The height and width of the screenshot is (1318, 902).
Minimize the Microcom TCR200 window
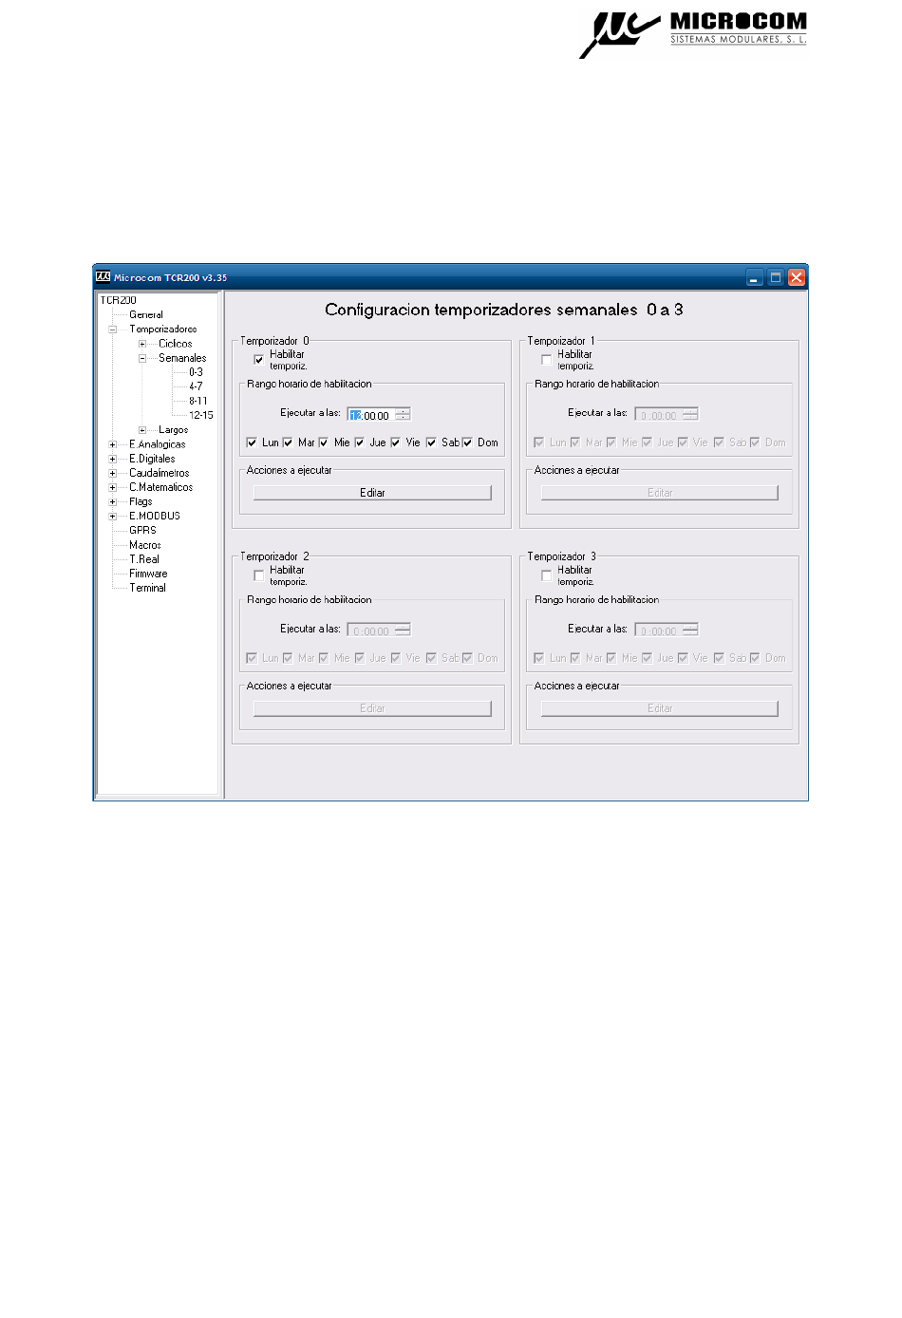[754, 277]
